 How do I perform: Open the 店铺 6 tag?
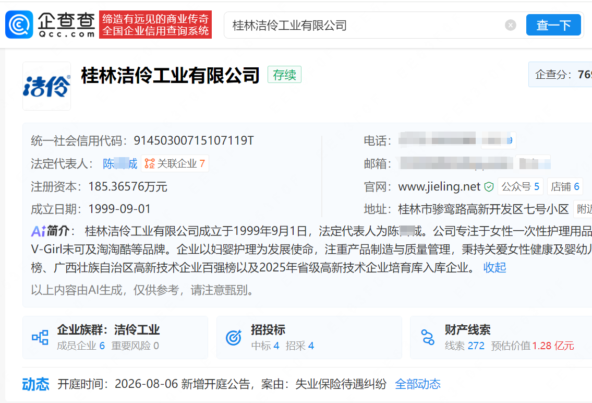565,186
